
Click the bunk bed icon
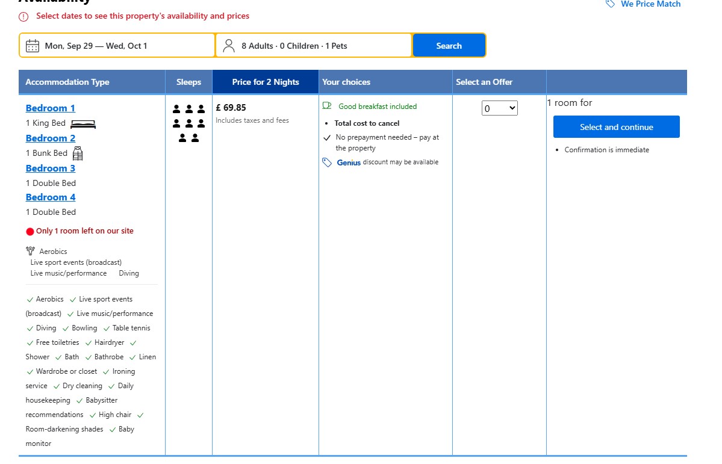78,153
